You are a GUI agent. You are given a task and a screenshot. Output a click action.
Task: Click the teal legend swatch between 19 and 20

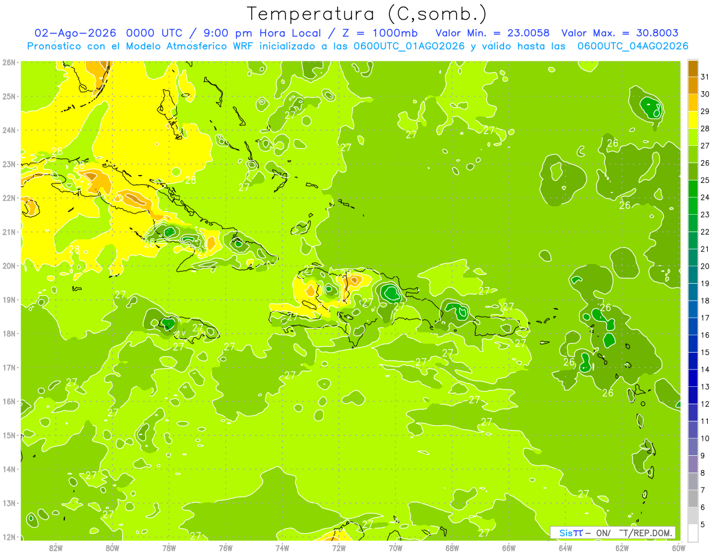tap(693, 275)
